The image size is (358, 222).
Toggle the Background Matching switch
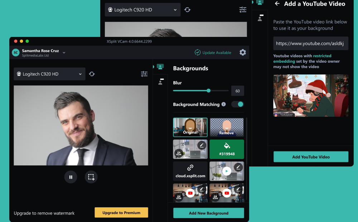click(x=237, y=104)
